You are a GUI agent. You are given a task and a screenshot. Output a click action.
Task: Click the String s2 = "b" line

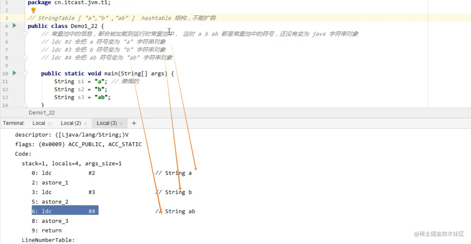pyautogui.click(x=81, y=89)
